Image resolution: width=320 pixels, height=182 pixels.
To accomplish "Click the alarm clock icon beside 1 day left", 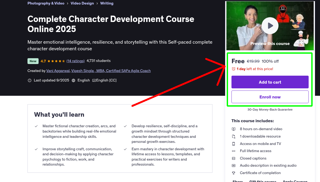I will [x=233, y=69].
